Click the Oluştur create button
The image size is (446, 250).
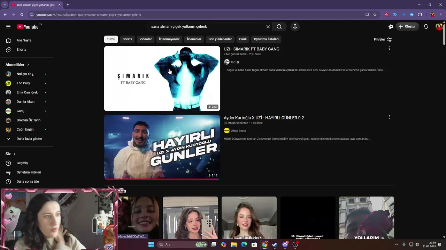click(407, 27)
